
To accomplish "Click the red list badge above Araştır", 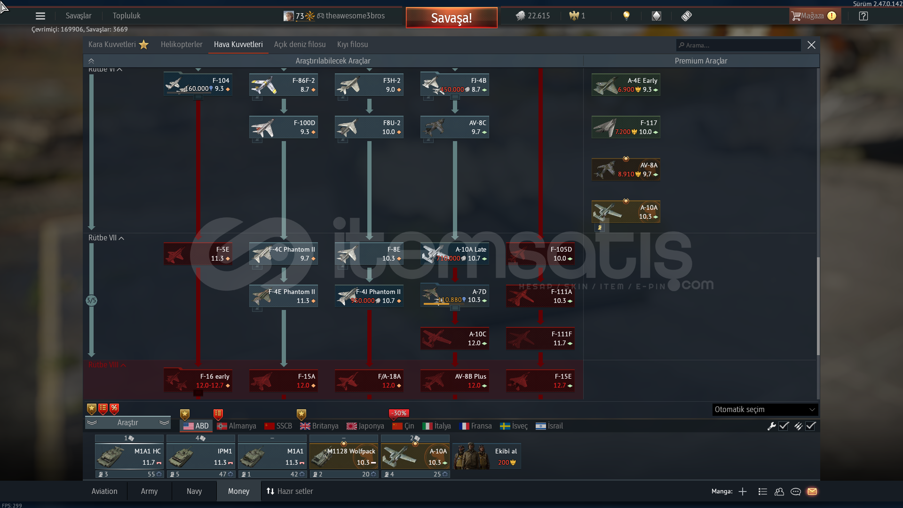I will point(103,409).
